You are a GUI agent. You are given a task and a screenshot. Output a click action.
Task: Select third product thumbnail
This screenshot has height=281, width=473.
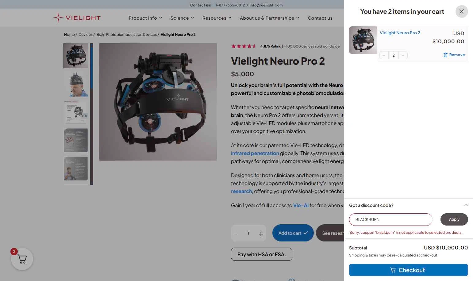click(x=76, y=112)
